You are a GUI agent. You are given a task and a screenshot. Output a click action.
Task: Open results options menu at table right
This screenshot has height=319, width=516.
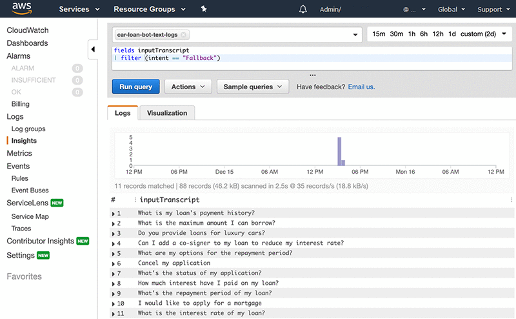point(511,200)
